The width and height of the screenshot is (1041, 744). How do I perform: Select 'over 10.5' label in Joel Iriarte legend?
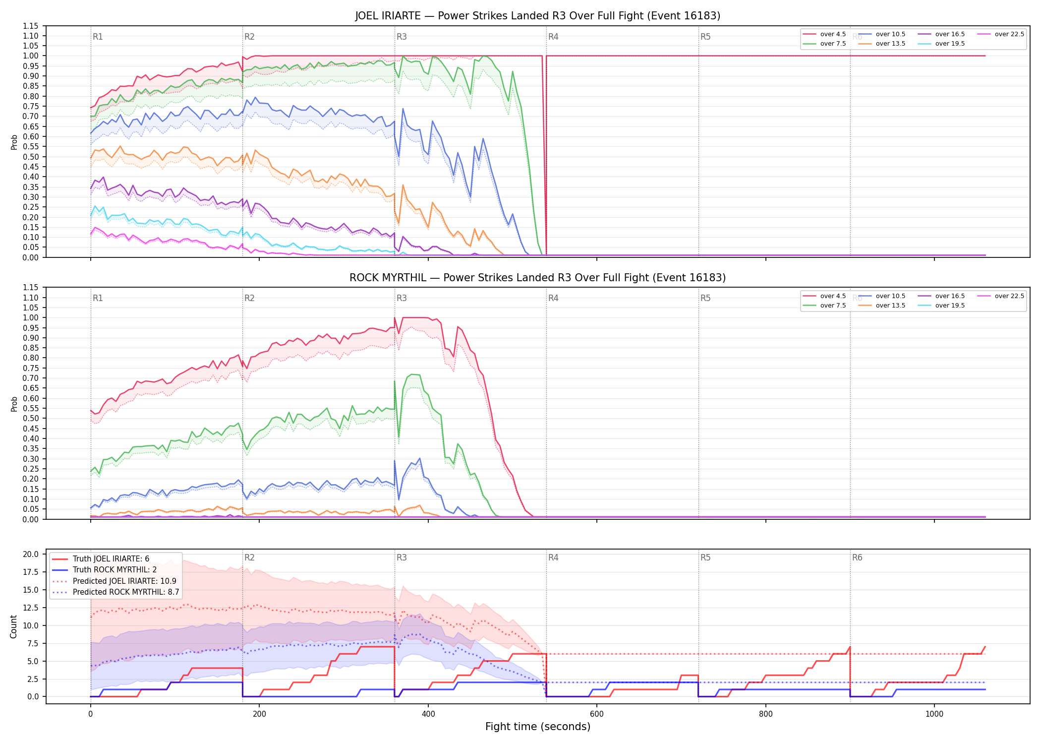pyautogui.click(x=890, y=34)
